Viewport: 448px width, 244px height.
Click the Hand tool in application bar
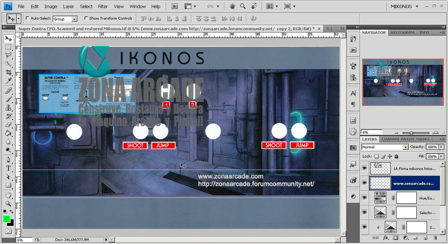point(233,6)
